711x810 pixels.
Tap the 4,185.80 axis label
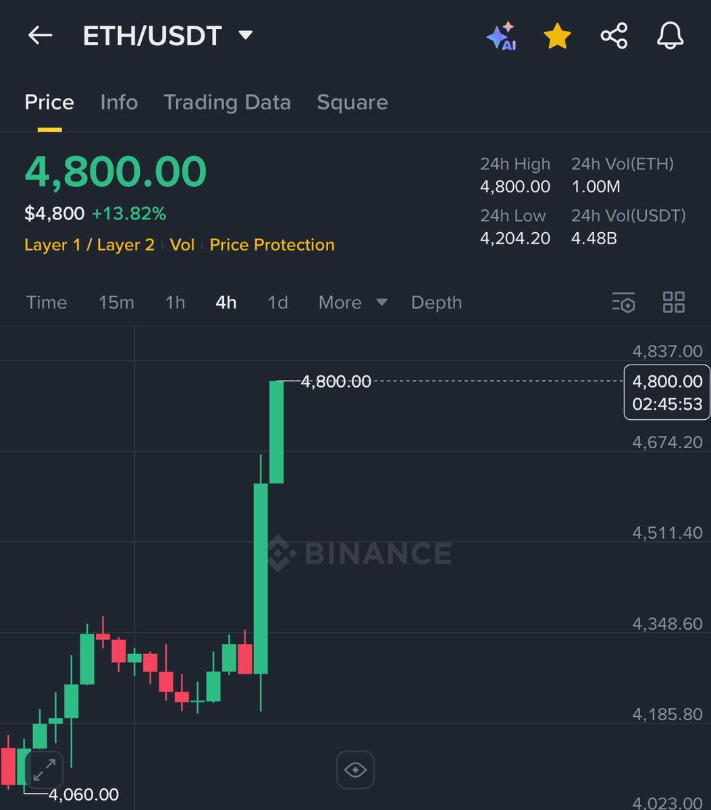(667, 714)
